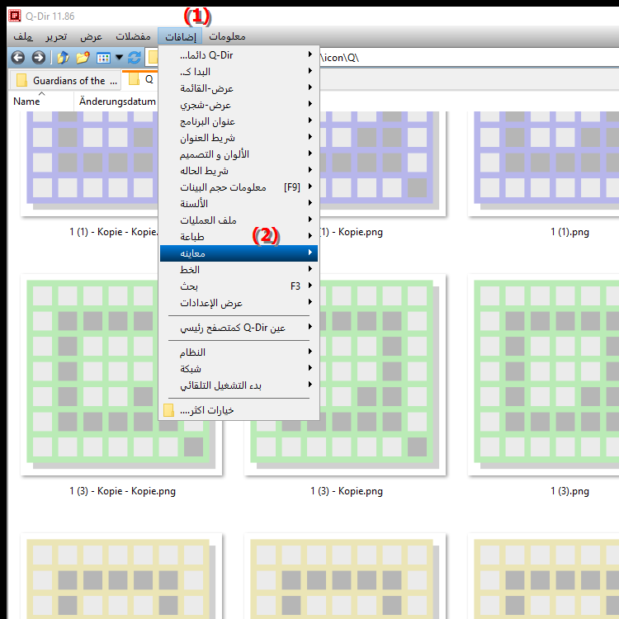Open the black dropdown arrow beside view icon
The image size is (619, 619).
pyautogui.click(x=119, y=58)
